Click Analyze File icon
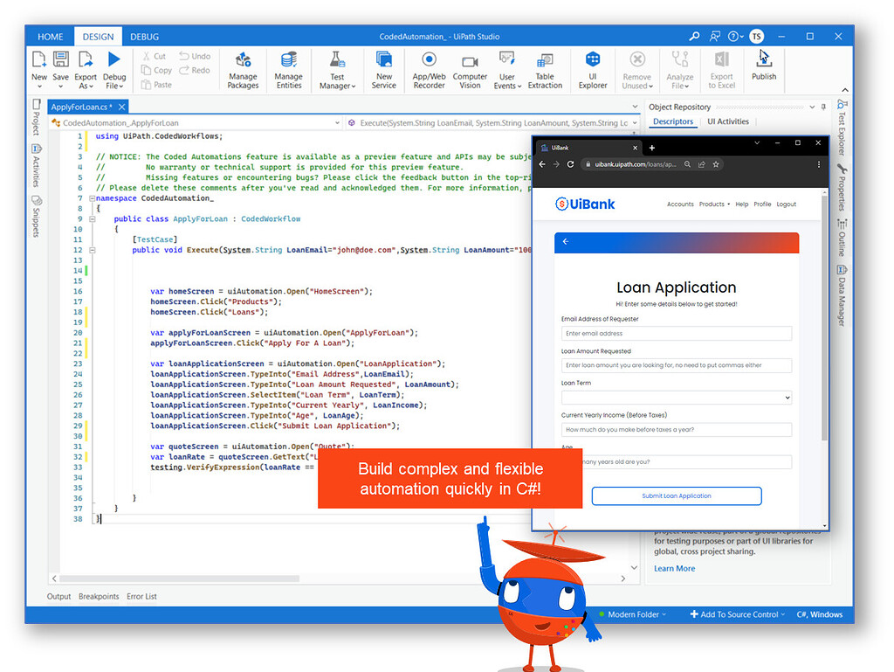This screenshot has width=894, height=672. [x=679, y=59]
